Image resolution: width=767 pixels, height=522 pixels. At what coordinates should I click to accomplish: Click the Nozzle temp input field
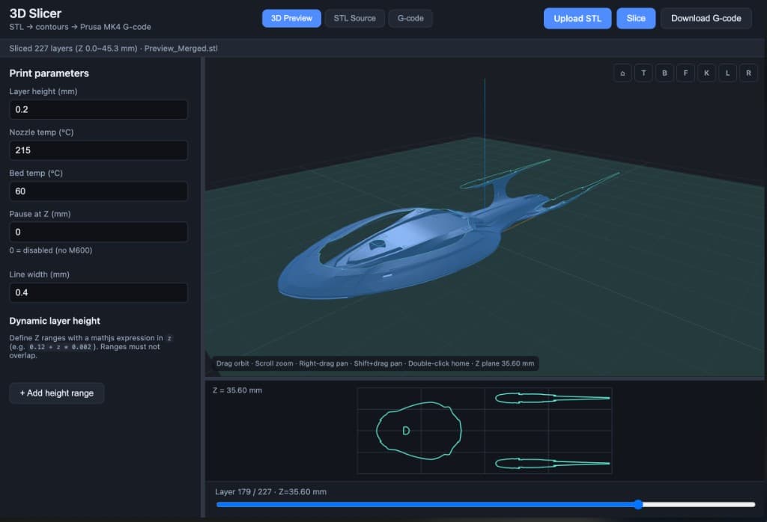click(x=98, y=150)
